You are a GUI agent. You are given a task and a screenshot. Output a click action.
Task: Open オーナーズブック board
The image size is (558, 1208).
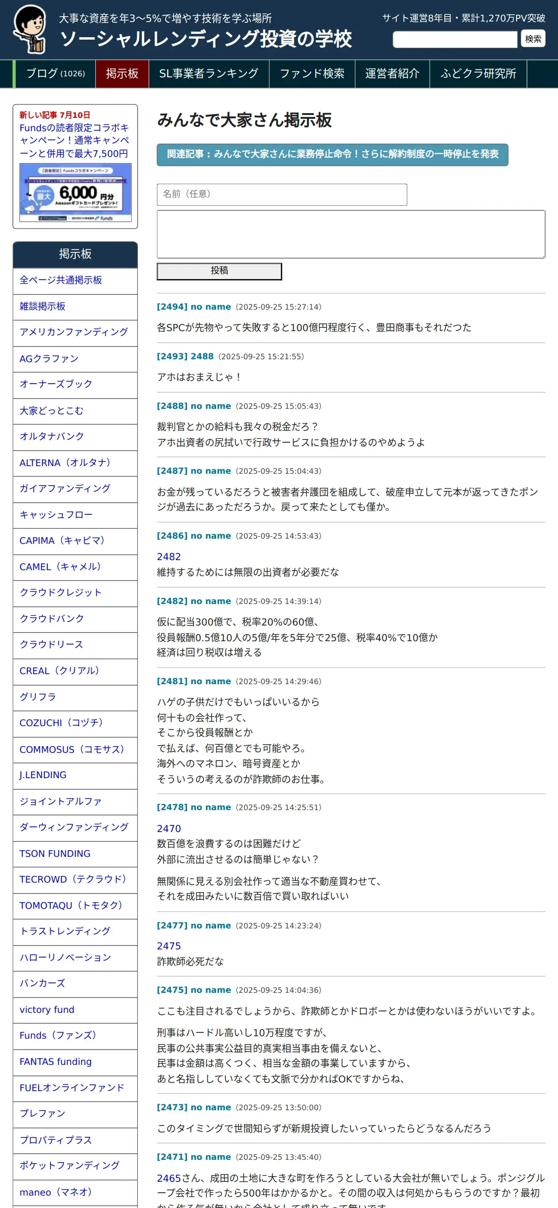pos(75,385)
